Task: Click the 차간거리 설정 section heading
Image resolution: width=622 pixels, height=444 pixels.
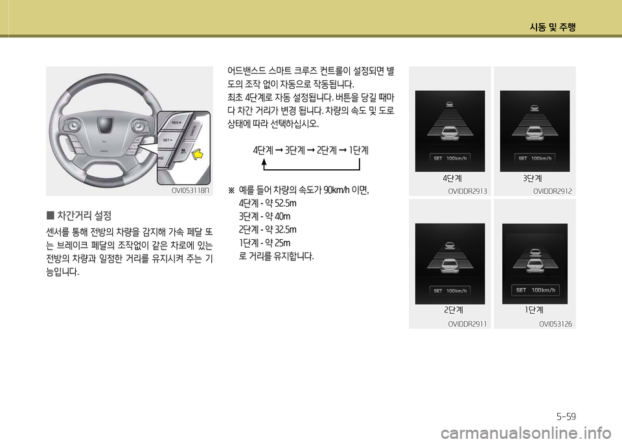Action: click(x=79, y=215)
